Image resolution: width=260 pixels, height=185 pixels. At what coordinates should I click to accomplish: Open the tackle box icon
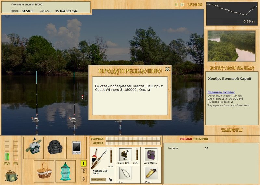click(x=33, y=148)
